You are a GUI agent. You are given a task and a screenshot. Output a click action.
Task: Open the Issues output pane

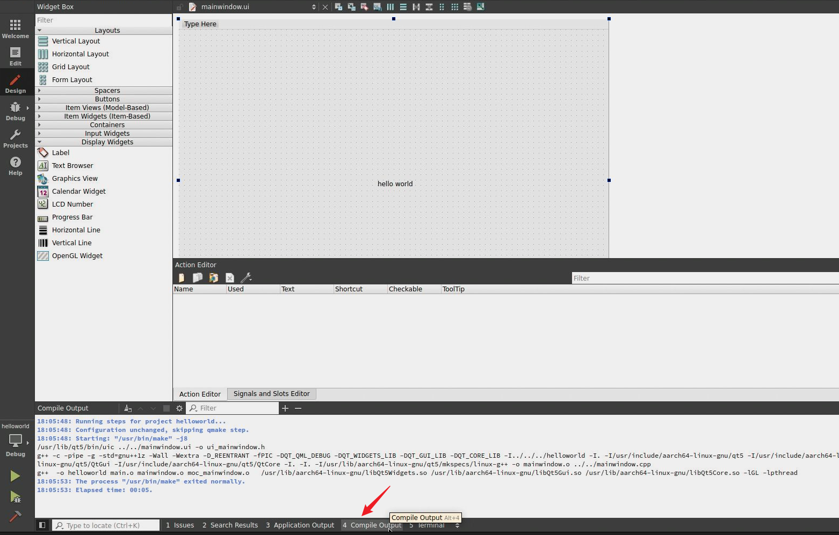point(180,525)
